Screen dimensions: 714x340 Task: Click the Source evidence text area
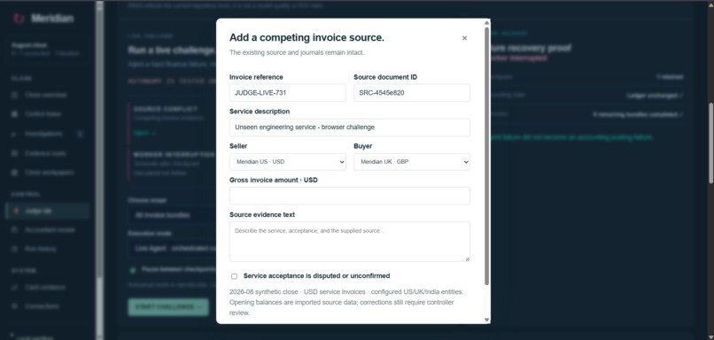pyautogui.click(x=350, y=242)
